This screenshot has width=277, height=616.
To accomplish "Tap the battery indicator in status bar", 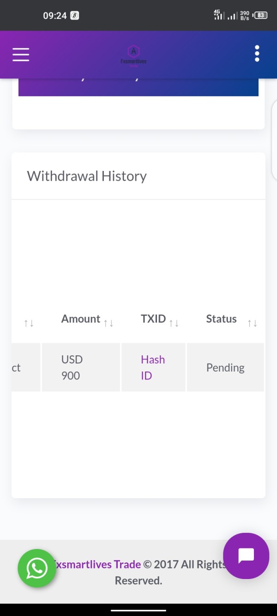I will pyautogui.click(x=261, y=15).
